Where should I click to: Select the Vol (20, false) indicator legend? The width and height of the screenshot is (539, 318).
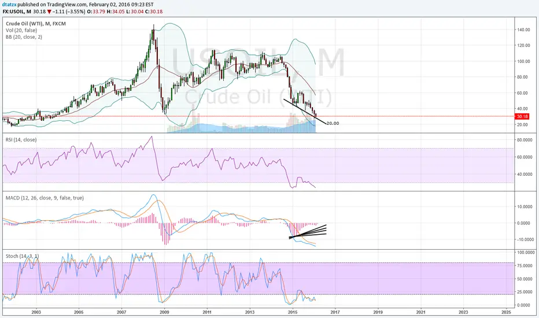(21, 30)
